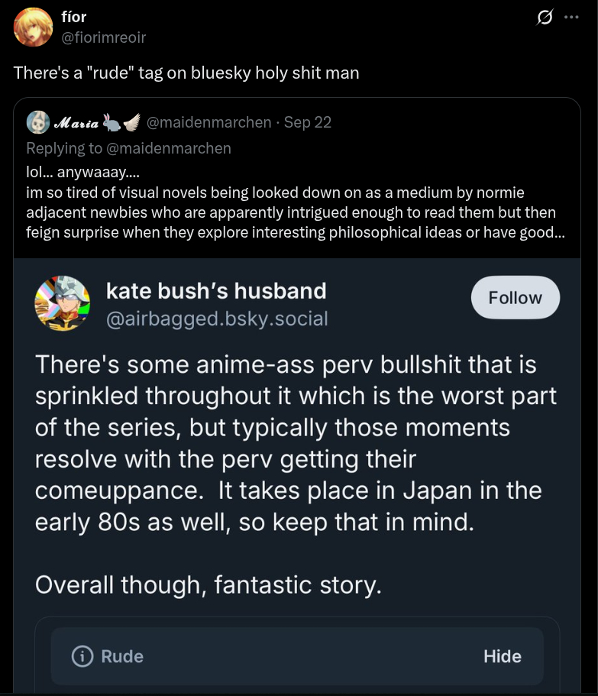Click the rabbit emoji next to Maria's name
Viewport: 598px width, 696px height.
click(112, 122)
